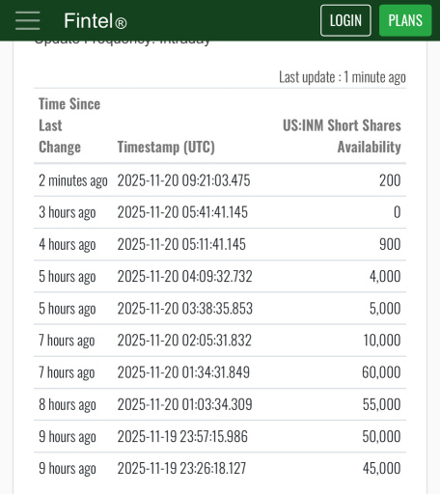
Task: Click the Last update status text
Action: pyautogui.click(x=343, y=77)
